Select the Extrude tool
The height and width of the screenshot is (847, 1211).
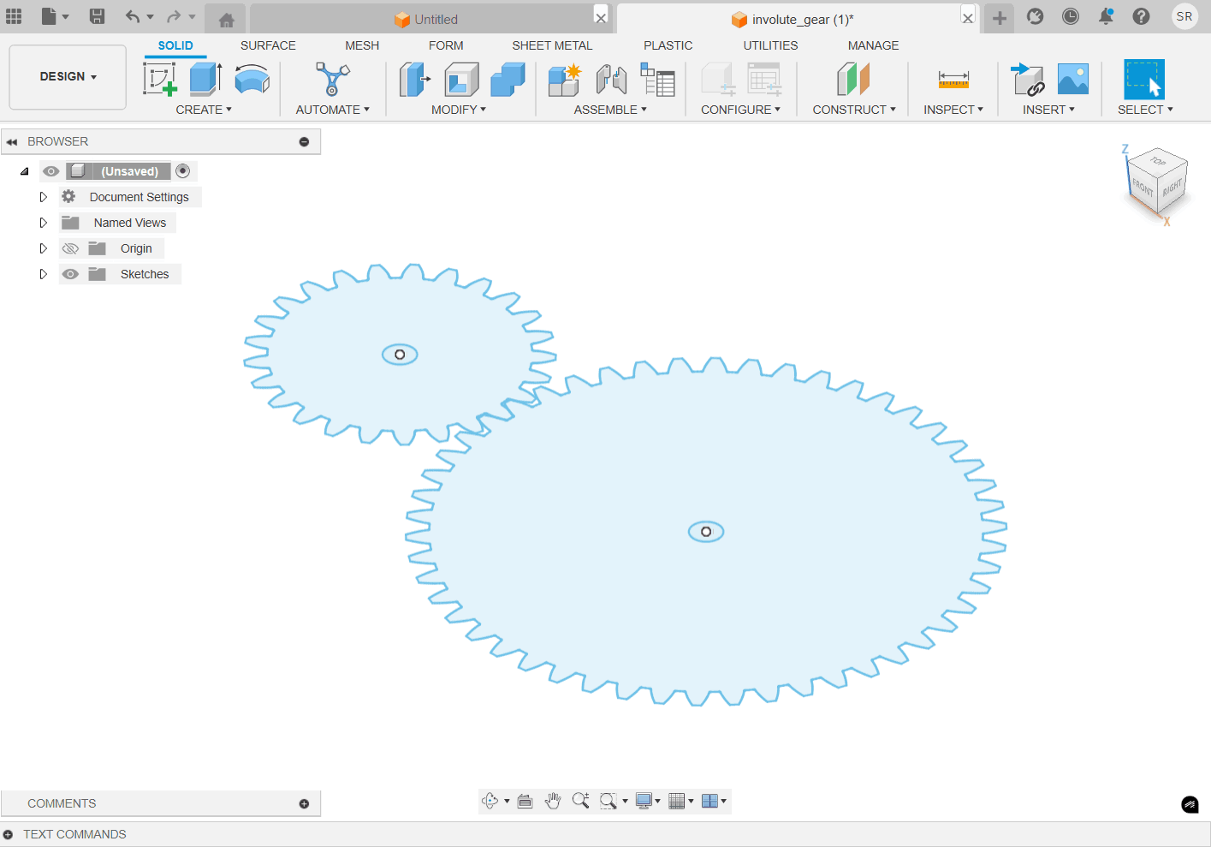coord(205,80)
